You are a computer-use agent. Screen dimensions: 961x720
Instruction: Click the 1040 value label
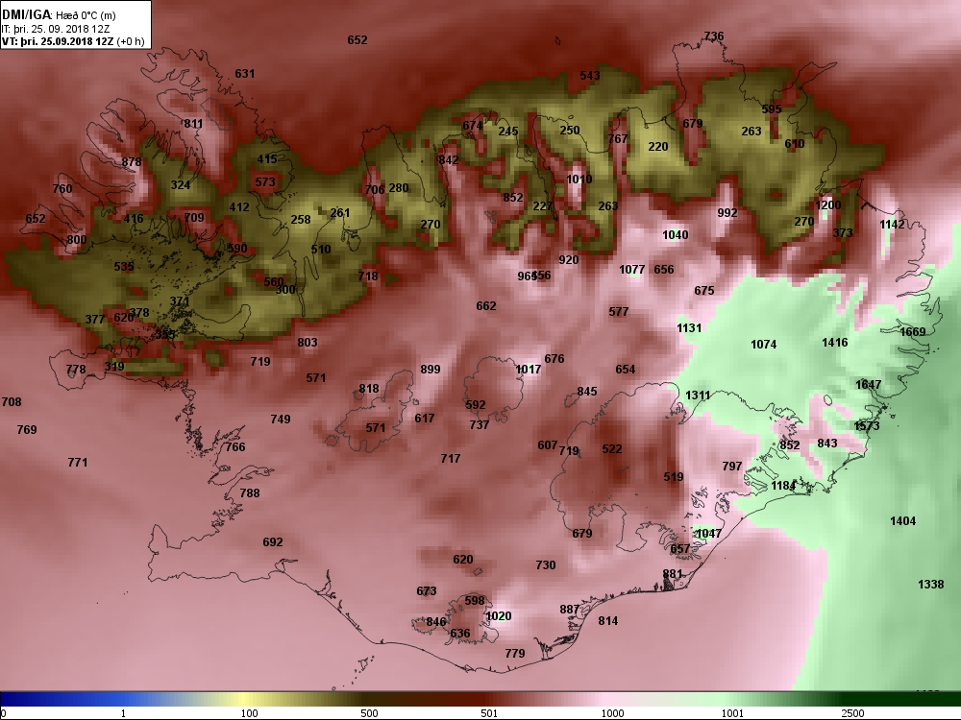pos(676,235)
